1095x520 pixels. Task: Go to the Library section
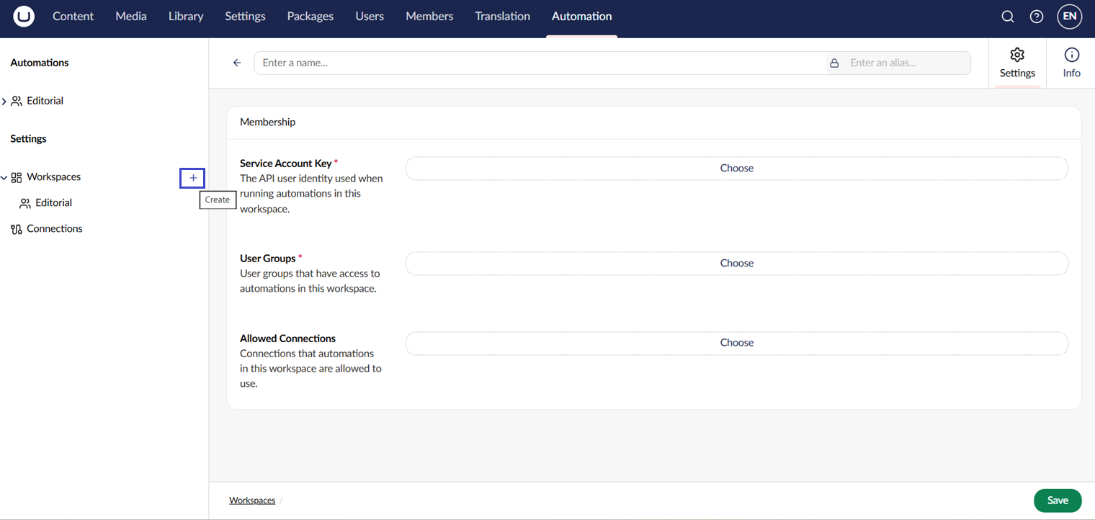(x=186, y=16)
